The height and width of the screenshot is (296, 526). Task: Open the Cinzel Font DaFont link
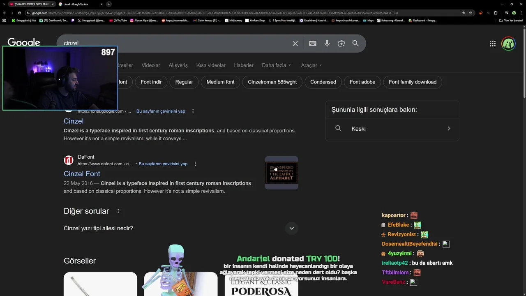pyautogui.click(x=82, y=173)
